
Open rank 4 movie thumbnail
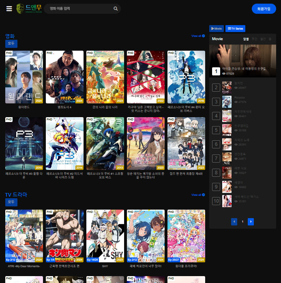point(227,116)
